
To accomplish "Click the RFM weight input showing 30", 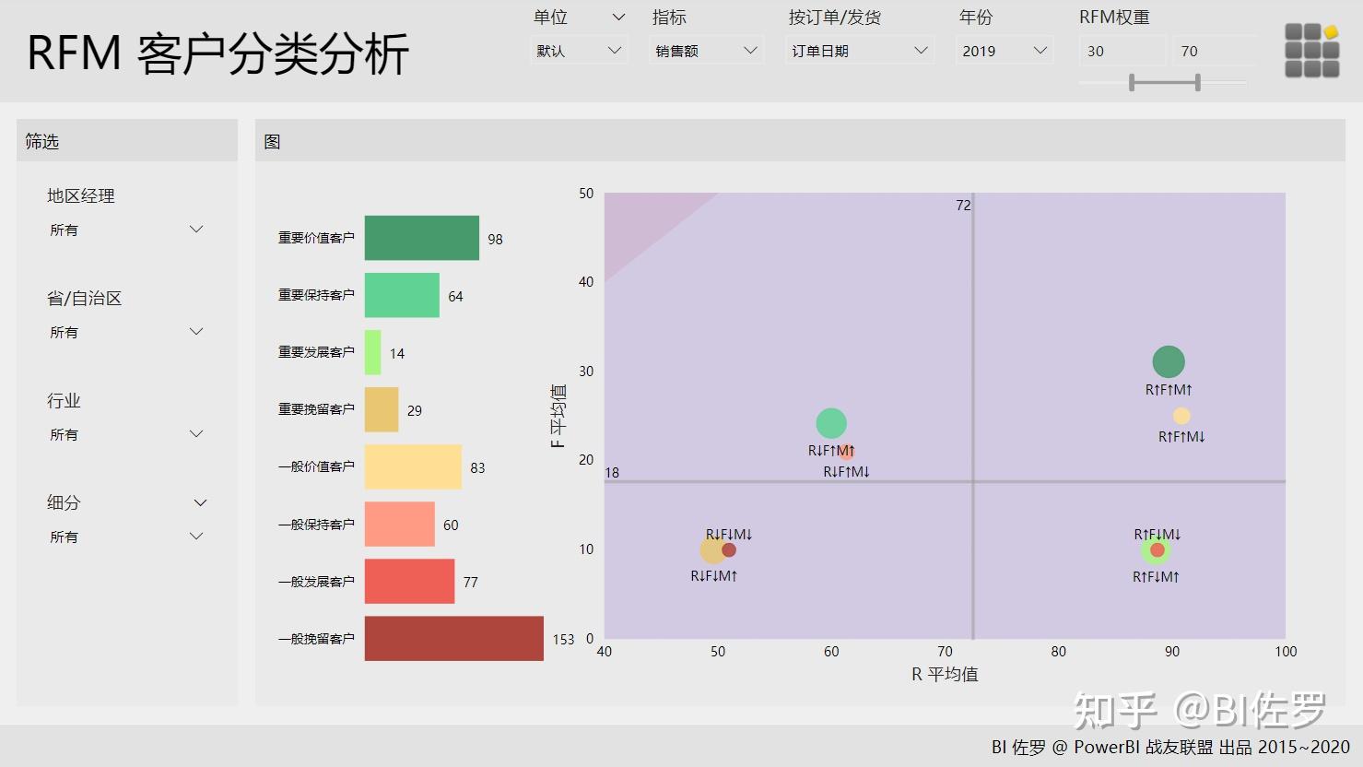I will tap(1121, 51).
